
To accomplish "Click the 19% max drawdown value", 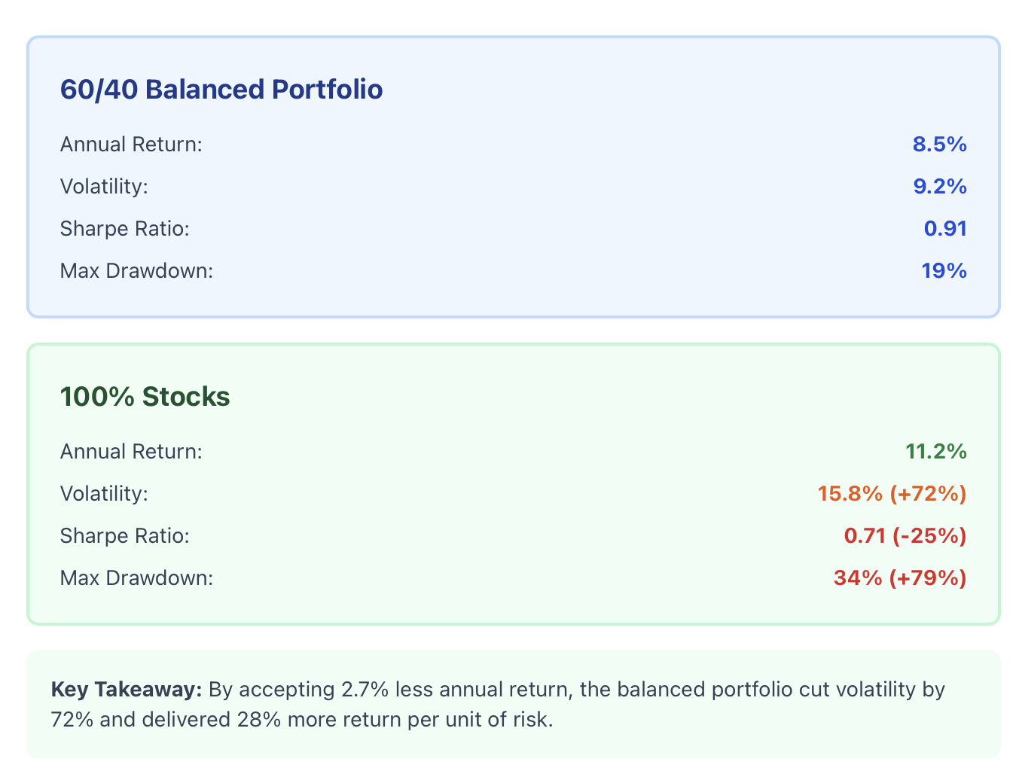I will tap(944, 271).
